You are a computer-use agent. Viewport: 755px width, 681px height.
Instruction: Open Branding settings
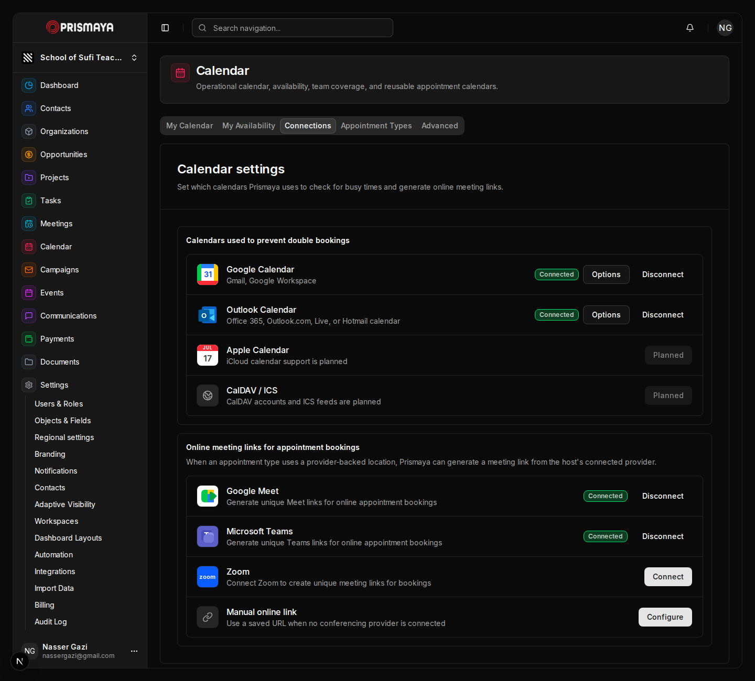(50, 454)
